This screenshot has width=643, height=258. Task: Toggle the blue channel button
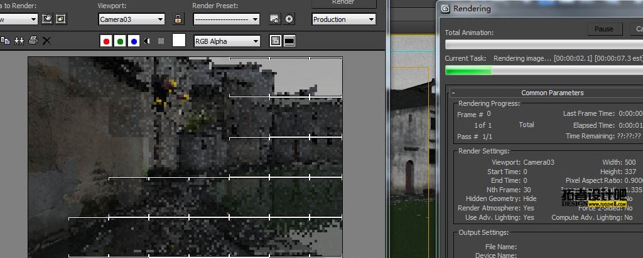[134, 41]
